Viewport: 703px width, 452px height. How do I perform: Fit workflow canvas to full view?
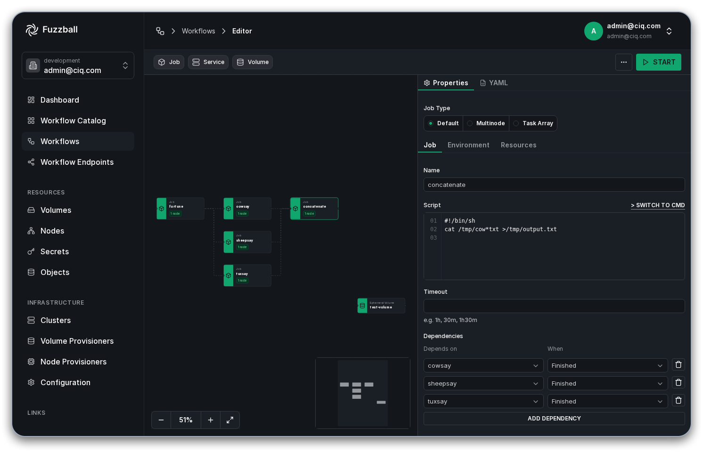230,420
